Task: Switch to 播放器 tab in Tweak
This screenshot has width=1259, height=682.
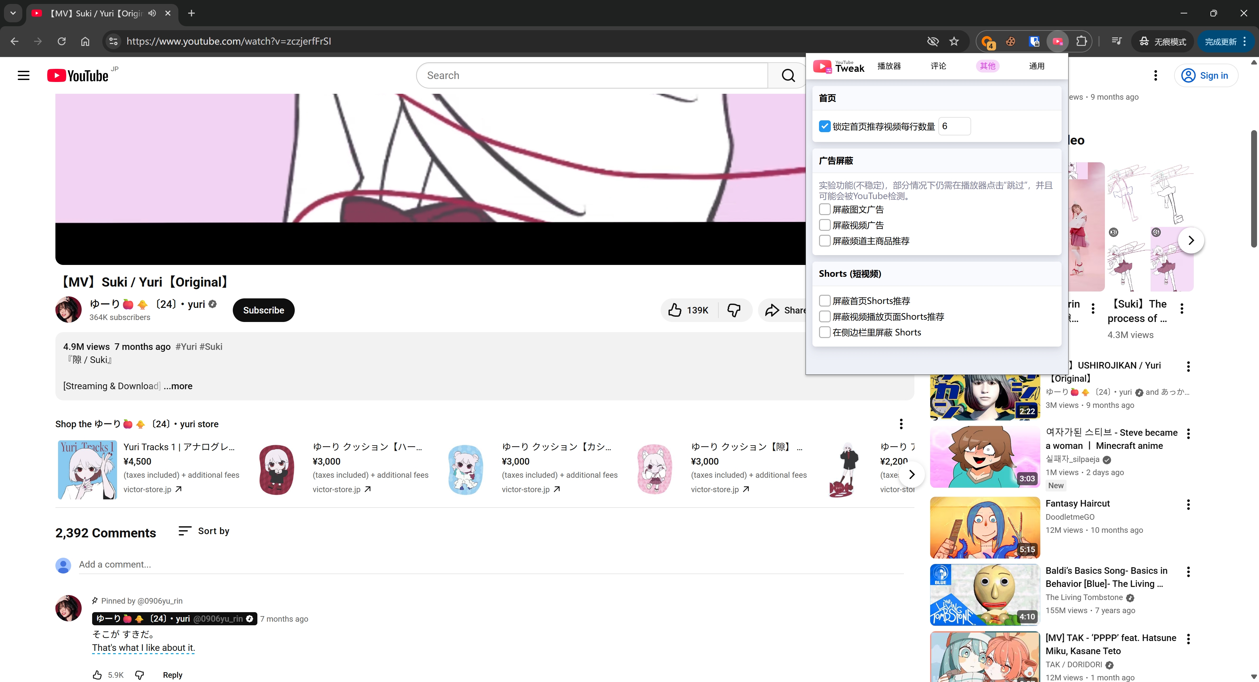Action: coord(889,66)
